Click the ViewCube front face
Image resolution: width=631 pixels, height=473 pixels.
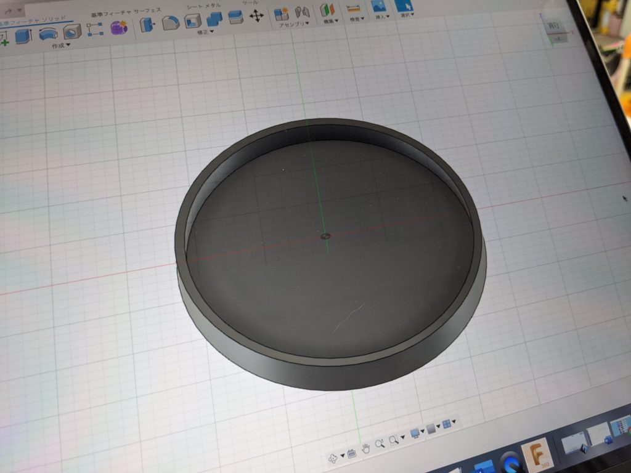(x=555, y=26)
